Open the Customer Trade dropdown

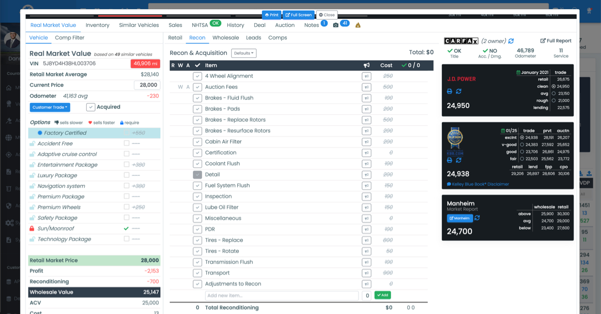[50, 107]
